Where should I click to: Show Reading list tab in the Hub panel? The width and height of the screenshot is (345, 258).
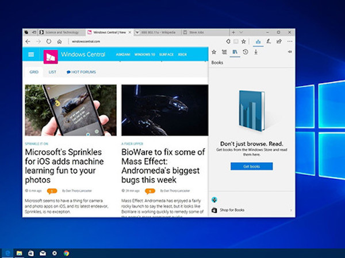pos(224,52)
